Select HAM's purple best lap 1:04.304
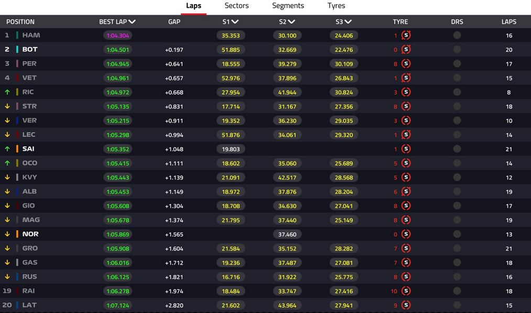 pyautogui.click(x=117, y=36)
